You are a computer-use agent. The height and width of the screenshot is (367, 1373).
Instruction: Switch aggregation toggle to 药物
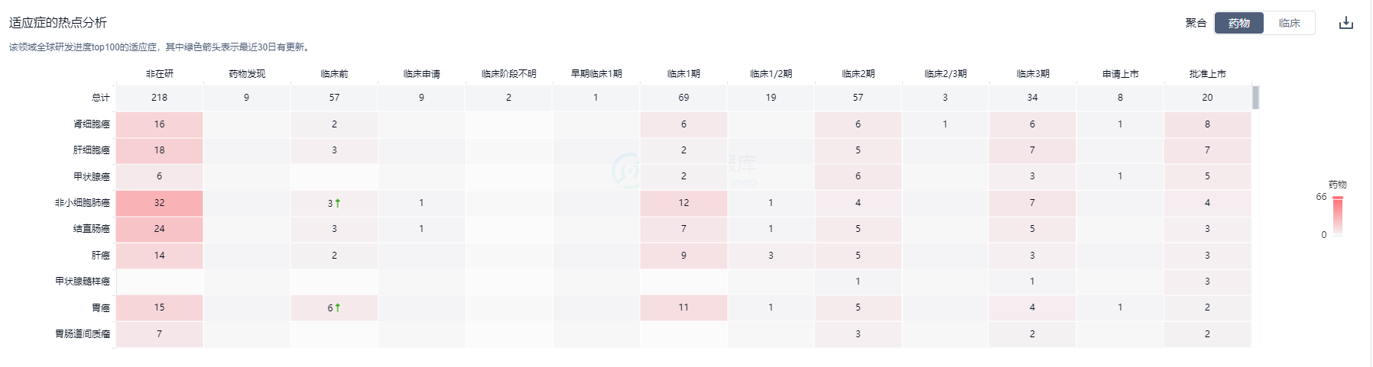(x=1239, y=23)
